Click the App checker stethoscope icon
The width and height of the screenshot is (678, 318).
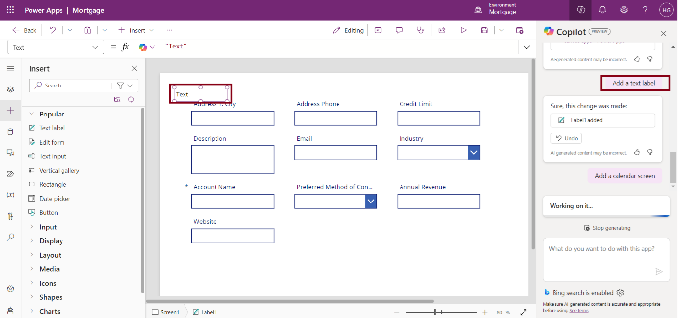(420, 30)
